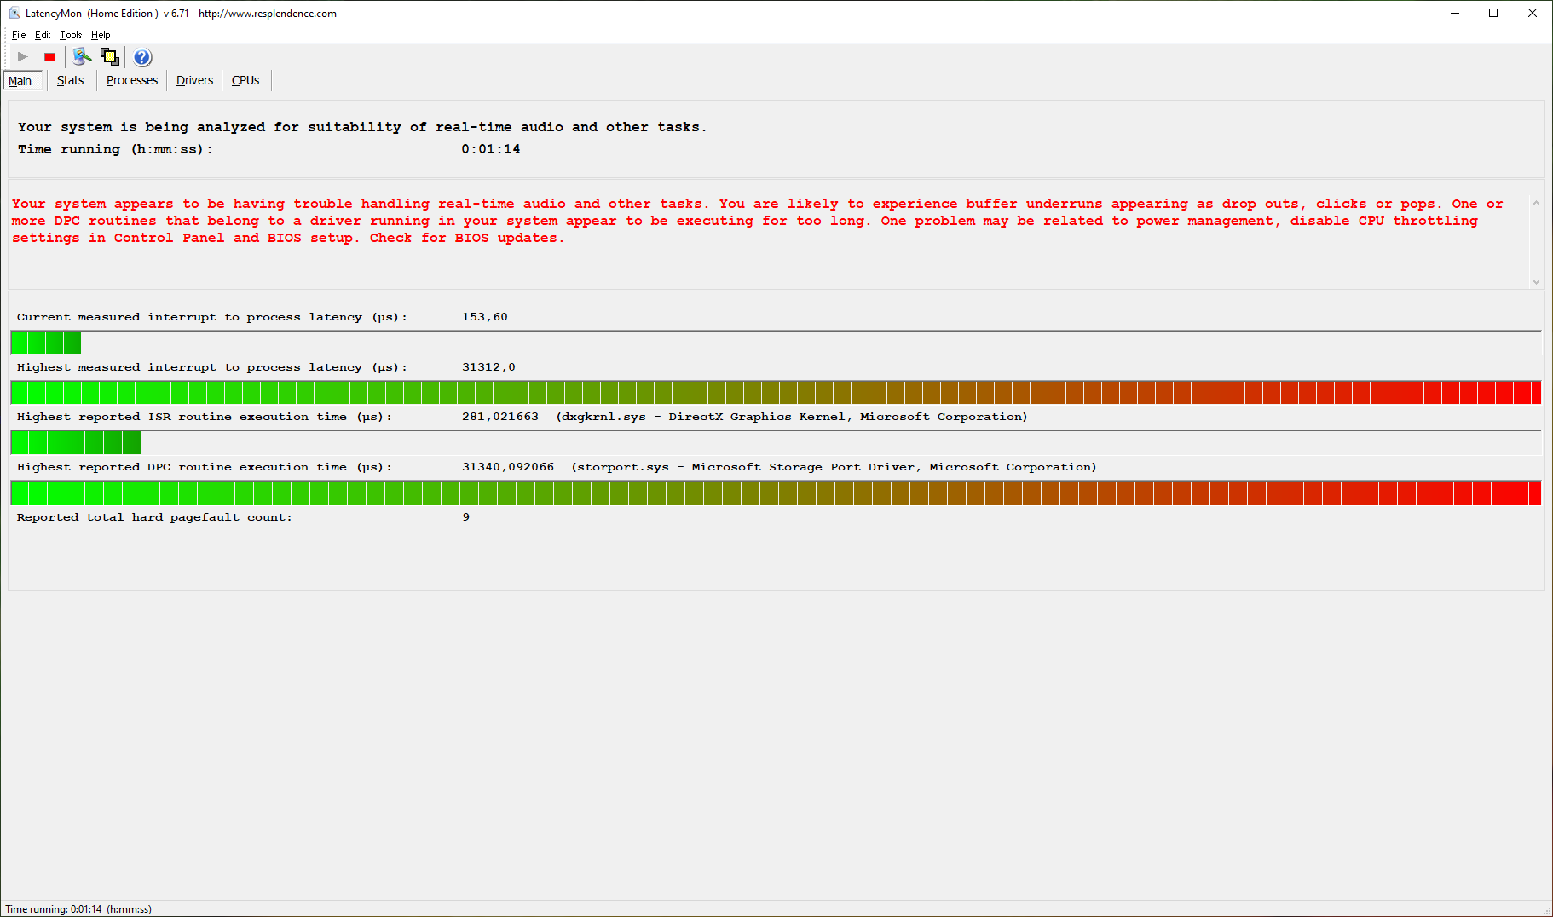
Task: Switch to the Processes tab
Action: coord(132,80)
